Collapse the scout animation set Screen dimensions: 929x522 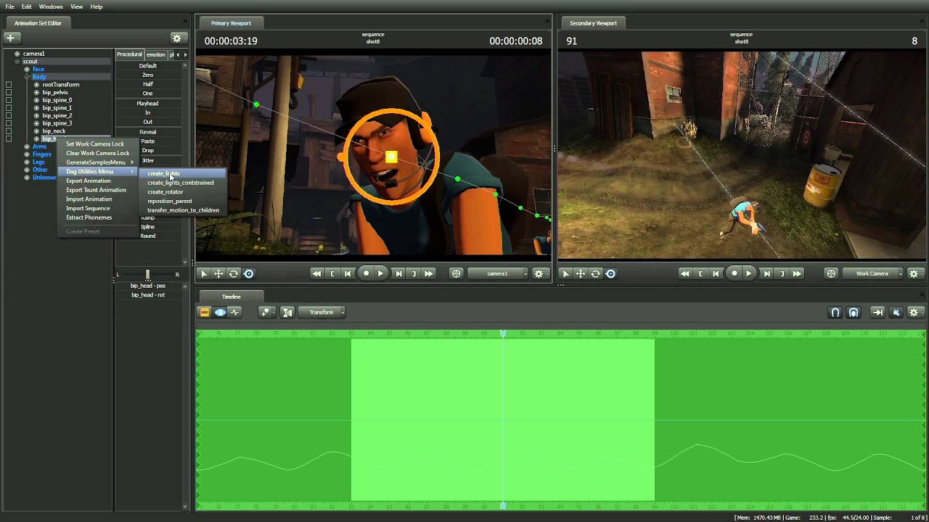point(17,62)
